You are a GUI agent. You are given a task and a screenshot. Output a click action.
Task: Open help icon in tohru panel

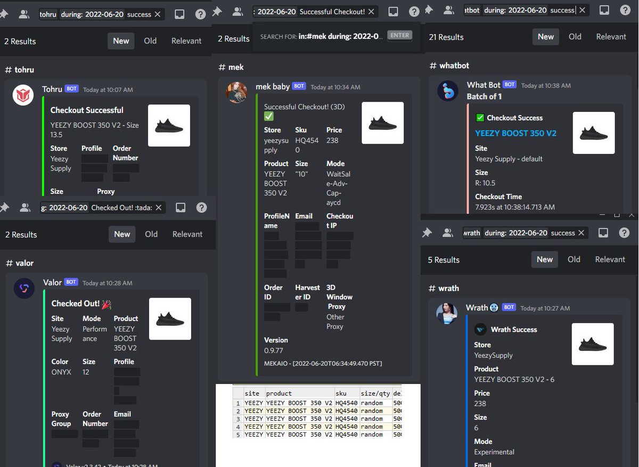(x=201, y=14)
